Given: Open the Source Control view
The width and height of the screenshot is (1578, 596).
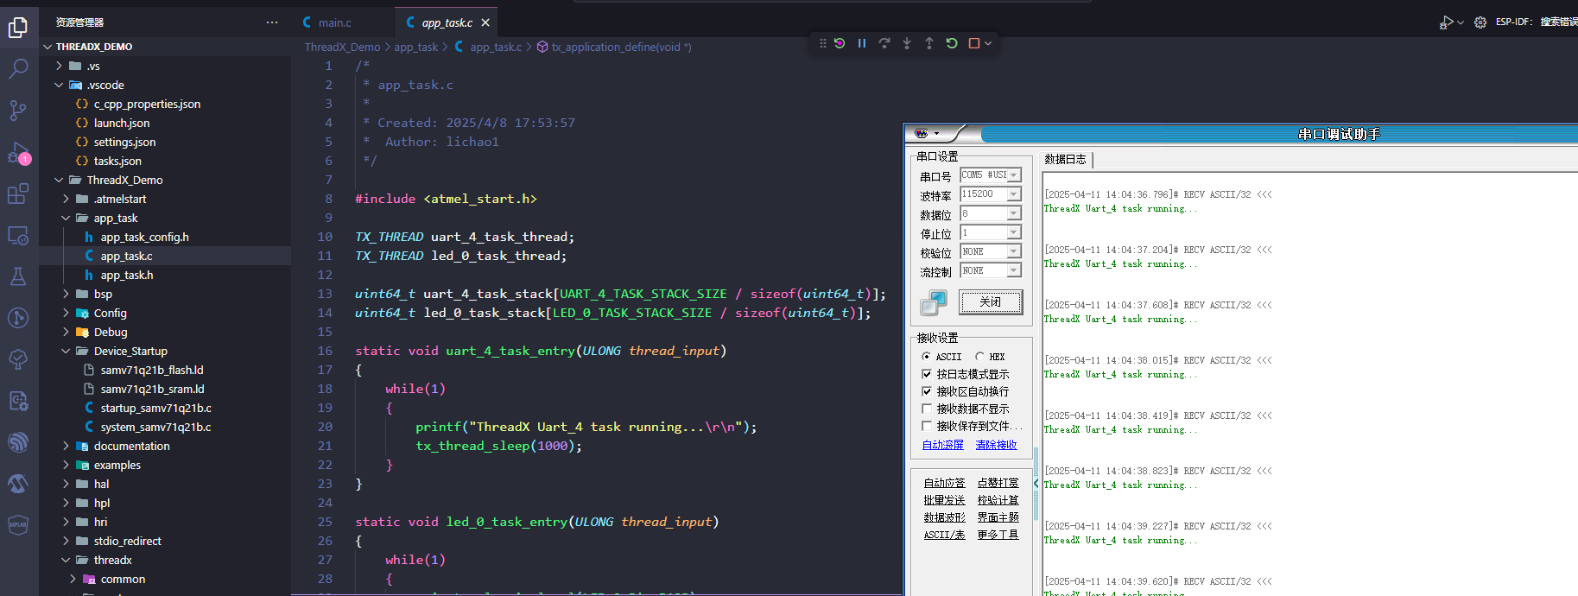Looking at the screenshot, I should tap(18, 111).
